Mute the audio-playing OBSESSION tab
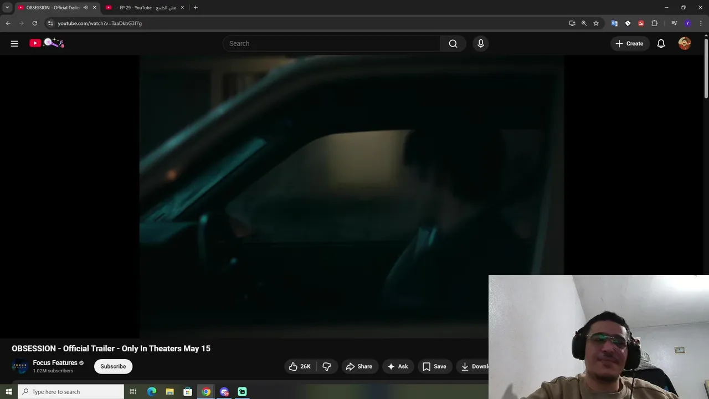The image size is (709, 399). 86,8
